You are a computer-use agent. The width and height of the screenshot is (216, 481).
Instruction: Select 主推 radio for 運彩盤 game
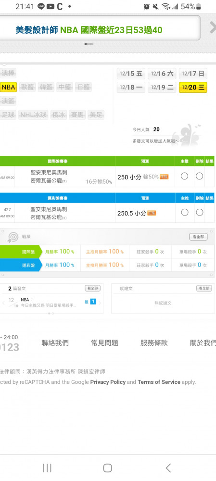coord(184,212)
